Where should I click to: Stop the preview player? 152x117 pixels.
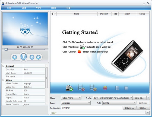coord(32,57)
